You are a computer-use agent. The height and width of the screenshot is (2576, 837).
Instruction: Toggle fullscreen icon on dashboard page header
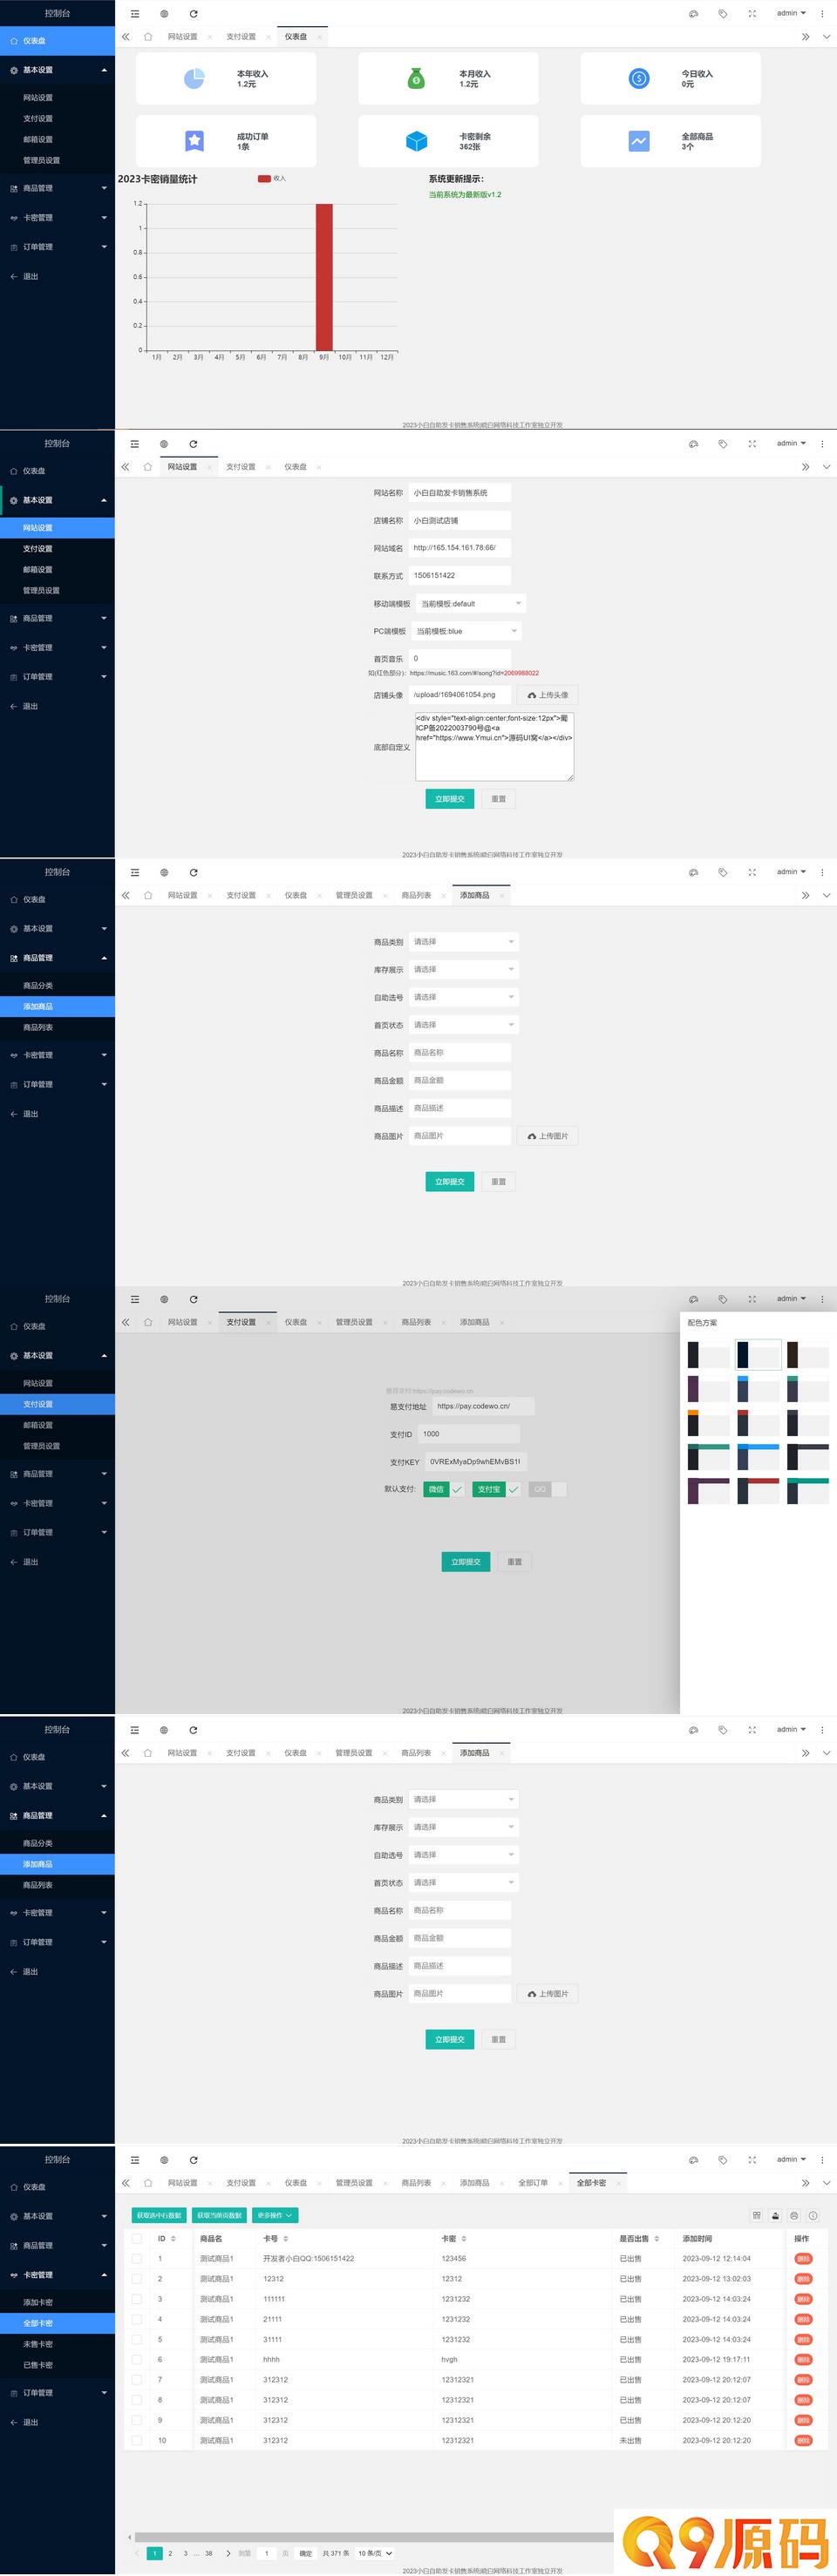[x=752, y=14]
